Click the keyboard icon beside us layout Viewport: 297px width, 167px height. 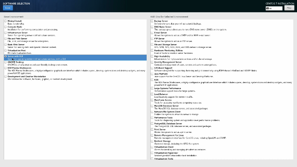[267, 8]
